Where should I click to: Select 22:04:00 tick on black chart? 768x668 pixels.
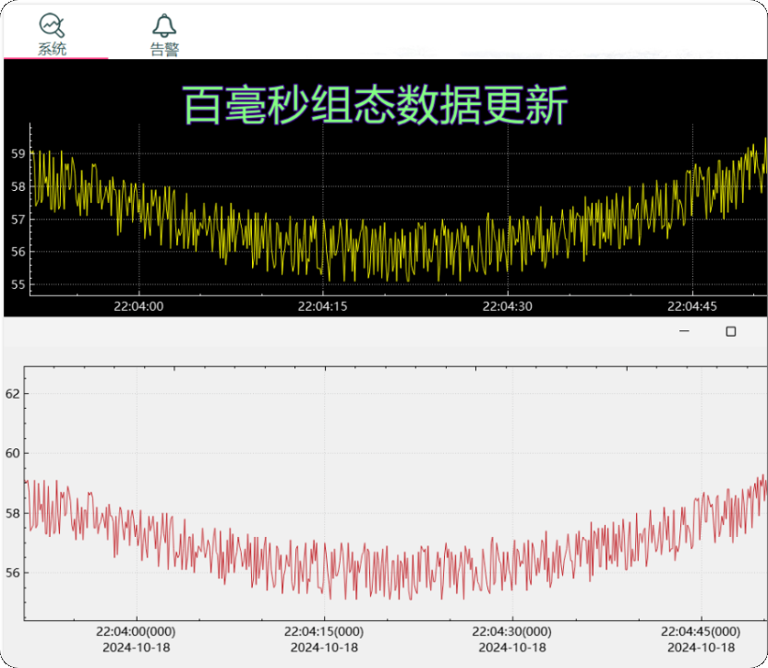coord(138,306)
